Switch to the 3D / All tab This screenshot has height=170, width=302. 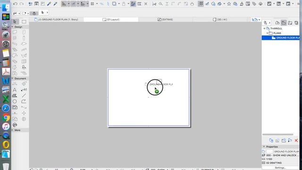(220, 19)
